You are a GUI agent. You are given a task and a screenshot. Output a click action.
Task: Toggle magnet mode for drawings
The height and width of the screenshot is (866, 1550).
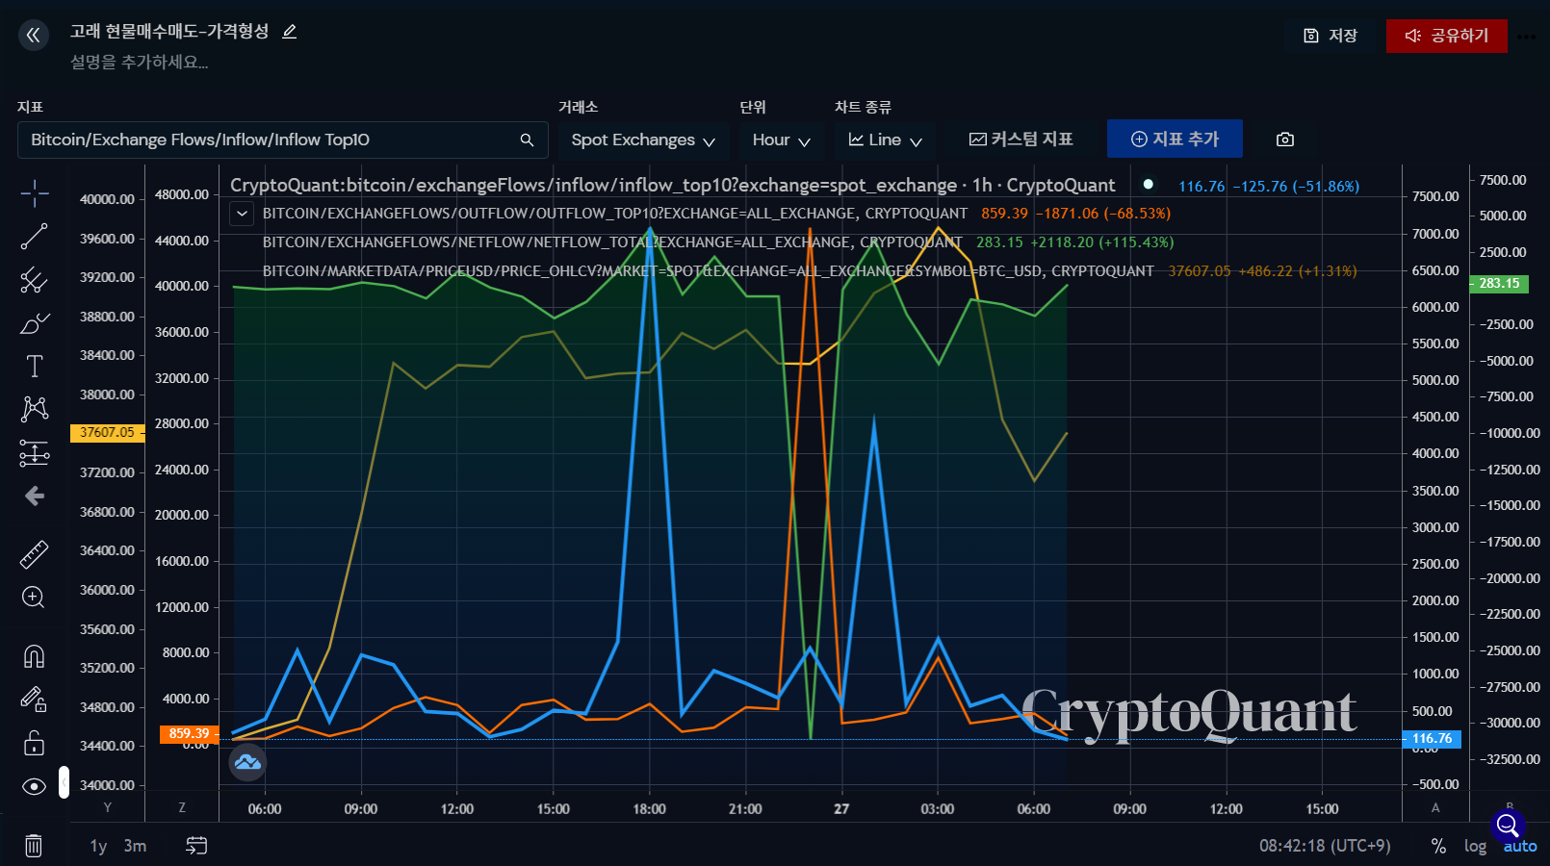click(34, 656)
